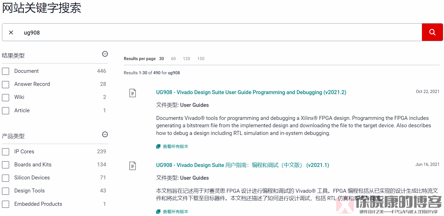This screenshot has height=216, width=444.
Task: Enable the IP Cores filter checkbox
Action: point(6,152)
